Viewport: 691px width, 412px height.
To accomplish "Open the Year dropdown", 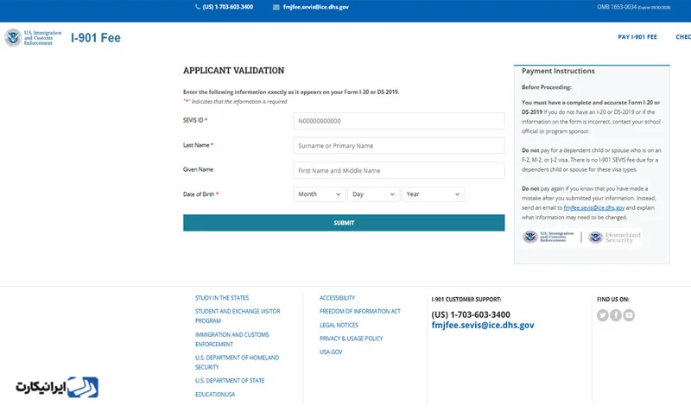I will coord(434,194).
